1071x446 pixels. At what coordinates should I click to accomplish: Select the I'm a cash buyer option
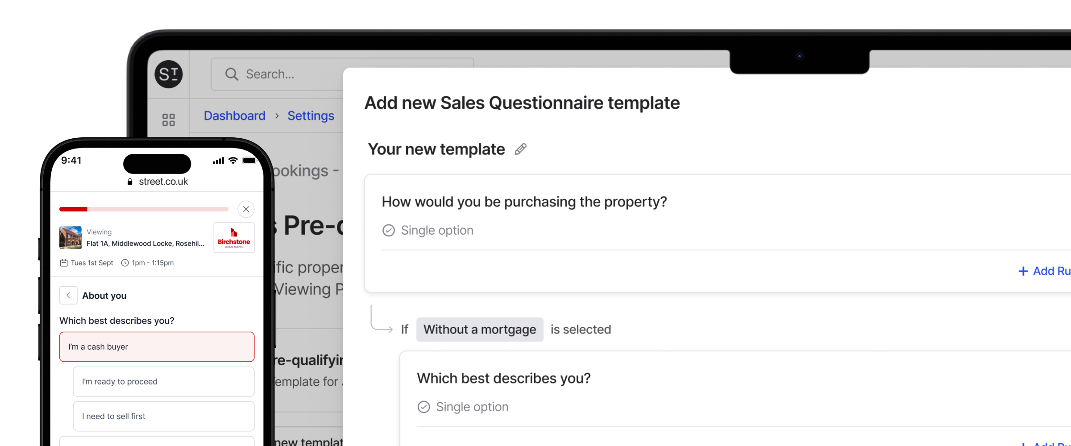click(x=157, y=347)
